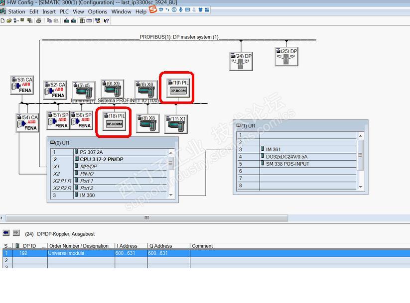Select the Universal module row in detail table
The height and width of the screenshot is (303, 410).
(x=206, y=253)
